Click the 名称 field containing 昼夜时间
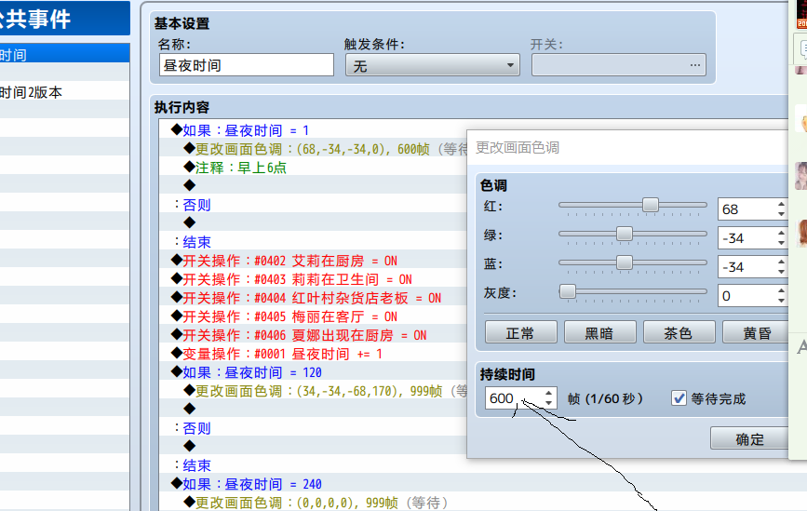This screenshot has height=511, width=807. coord(247,65)
